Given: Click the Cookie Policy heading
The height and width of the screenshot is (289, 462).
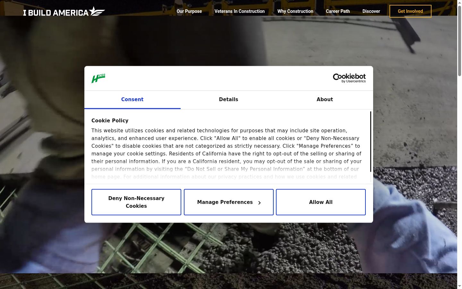Looking at the screenshot, I should click(110, 121).
